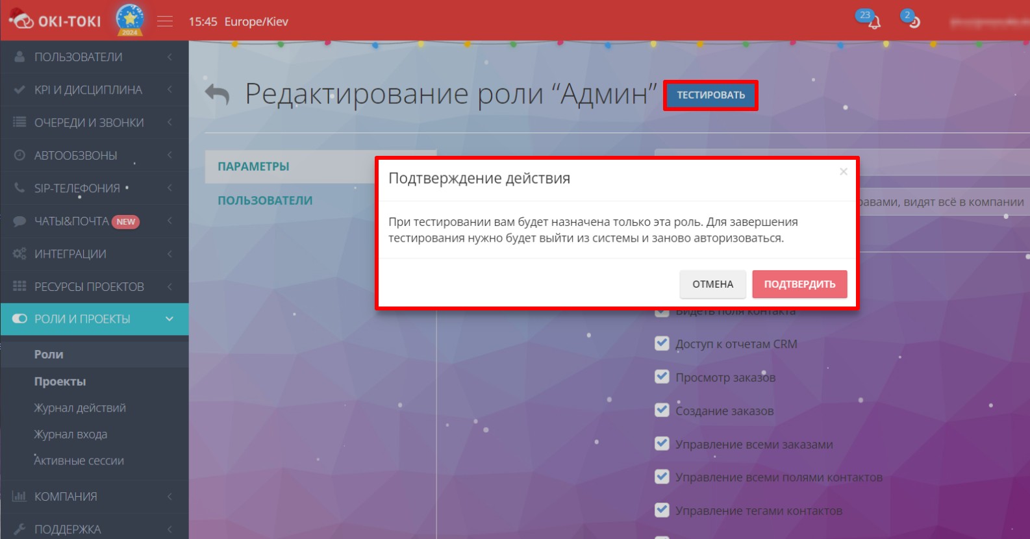Expand SIP-телефония chevron
The image size is (1030, 539).
click(170, 188)
